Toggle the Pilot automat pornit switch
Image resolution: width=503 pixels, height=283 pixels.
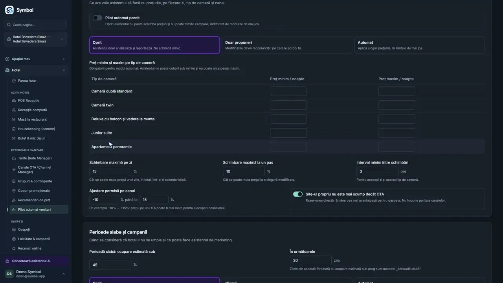97,18
